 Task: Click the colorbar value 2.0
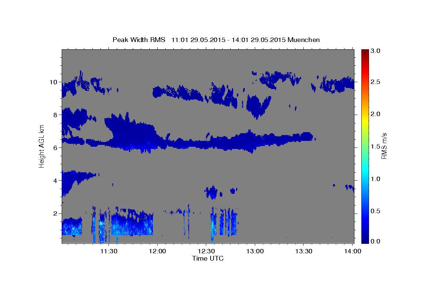(375, 114)
